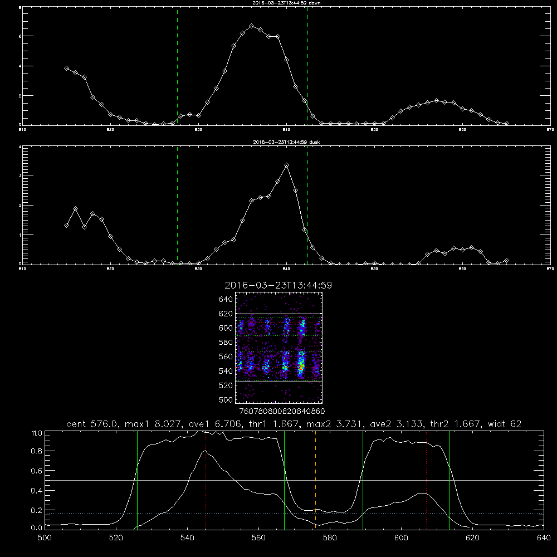Viewport: 557px width, 557px height.
Task: Click the y-axis label '0.4' of the profile plot
Action: tap(37, 491)
